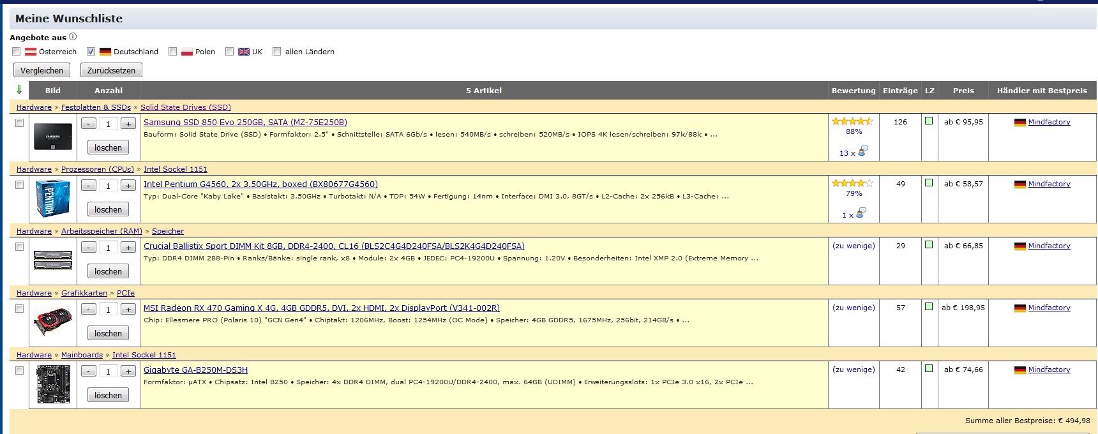Click the Samsung SSD star rating

point(852,121)
